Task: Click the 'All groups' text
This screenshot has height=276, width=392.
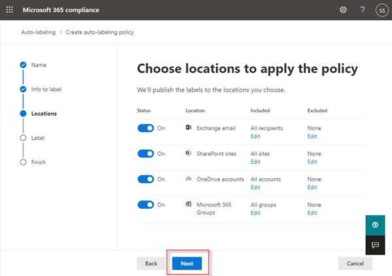Action: coord(263,205)
